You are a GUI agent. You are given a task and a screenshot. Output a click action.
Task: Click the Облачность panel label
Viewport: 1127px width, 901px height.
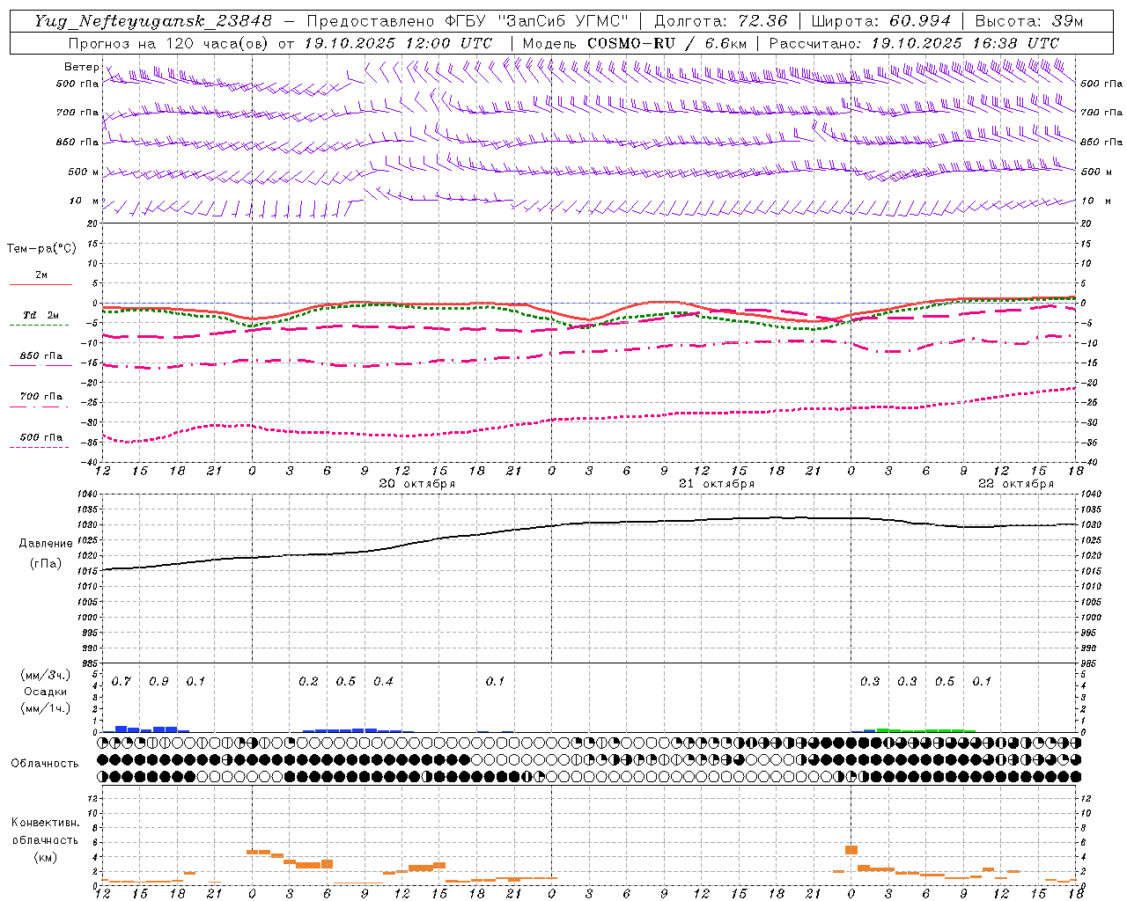[x=45, y=763]
